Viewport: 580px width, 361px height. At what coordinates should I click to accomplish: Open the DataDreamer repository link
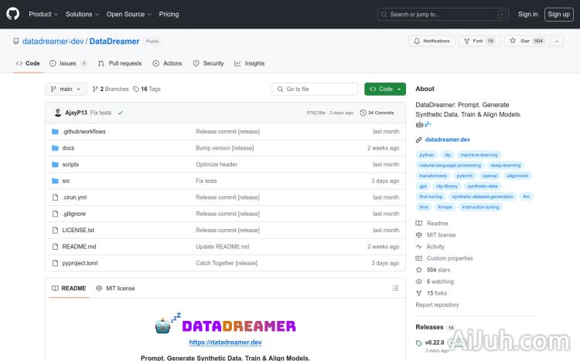114,42
